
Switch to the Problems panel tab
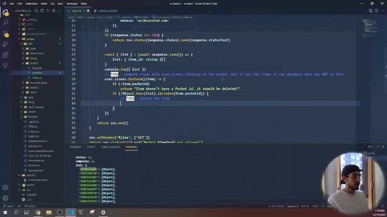75,147
